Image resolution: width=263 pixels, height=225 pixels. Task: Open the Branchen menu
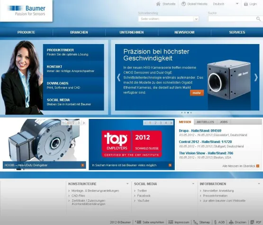point(79,32)
